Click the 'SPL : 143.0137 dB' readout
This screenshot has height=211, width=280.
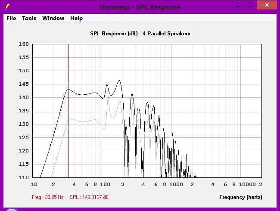(89, 197)
